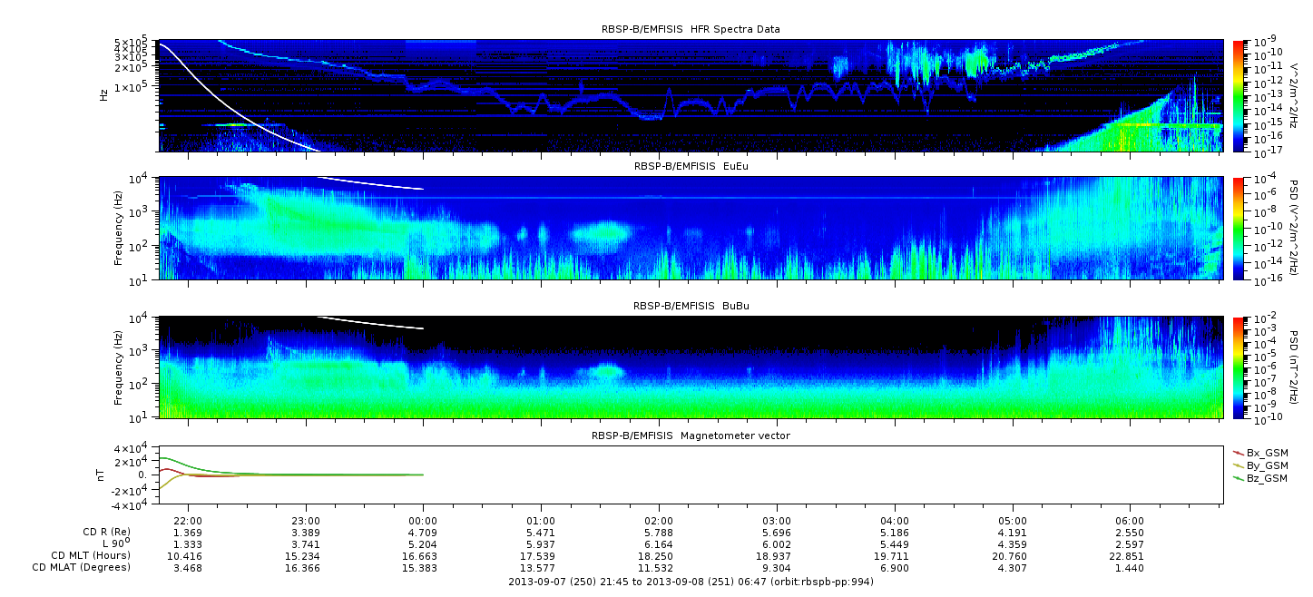The width and height of the screenshot is (1313, 597).
Task: Click the RBSP-B/EMFISIS EuEu panel title
Action: pos(691,167)
